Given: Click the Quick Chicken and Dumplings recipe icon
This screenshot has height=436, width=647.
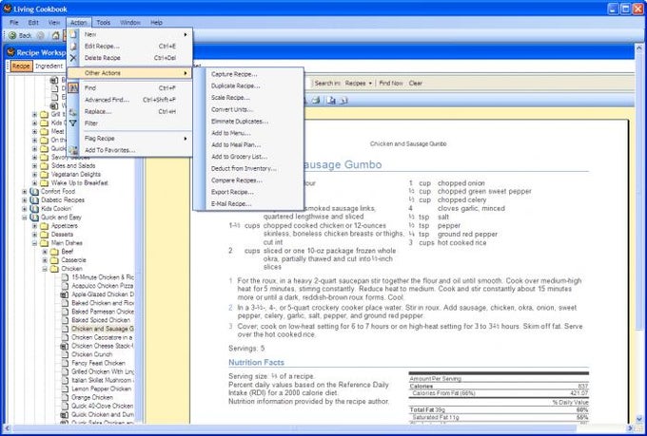Looking at the screenshot, I should (65, 415).
